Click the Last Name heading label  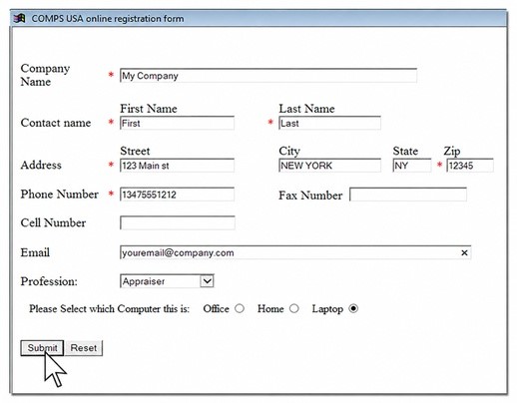[x=306, y=109]
